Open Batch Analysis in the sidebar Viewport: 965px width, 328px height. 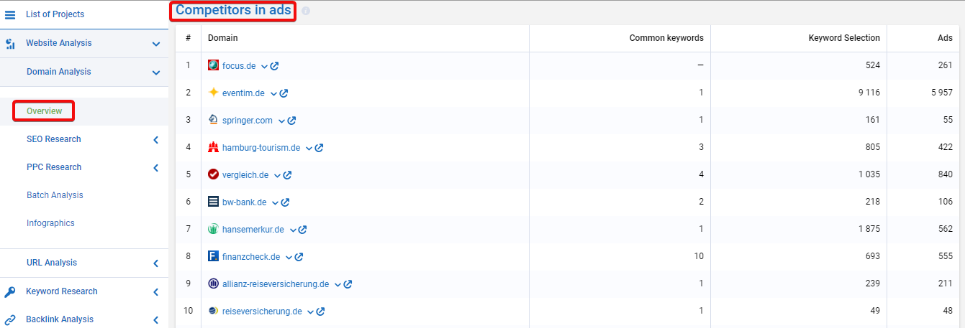click(x=55, y=195)
